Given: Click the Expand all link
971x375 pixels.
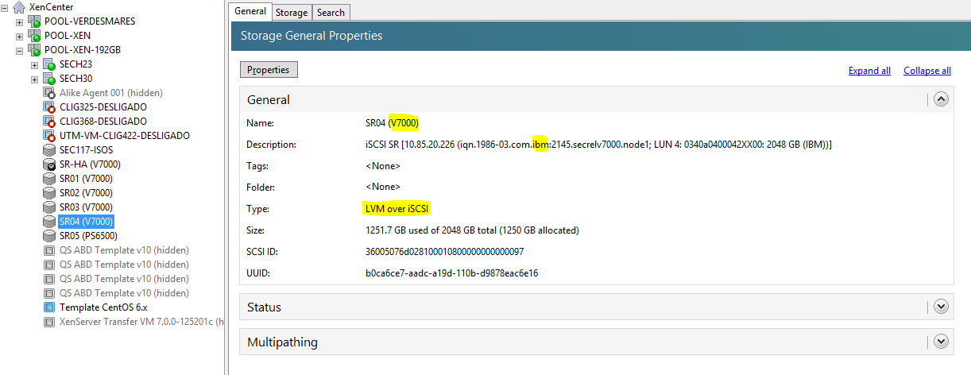Looking at the screenshot, I should pyautogui.click(x=869, y=71).
